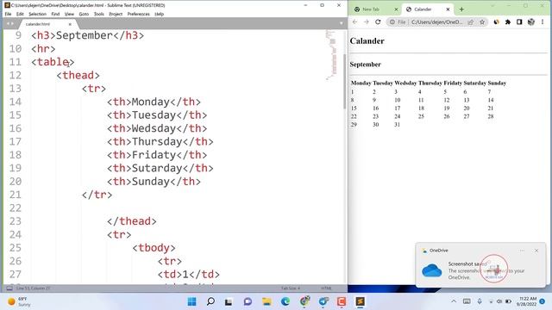Click the microphone icon in system tray
This screenshot has width=552, height=310.
click(x=480, y=301)
